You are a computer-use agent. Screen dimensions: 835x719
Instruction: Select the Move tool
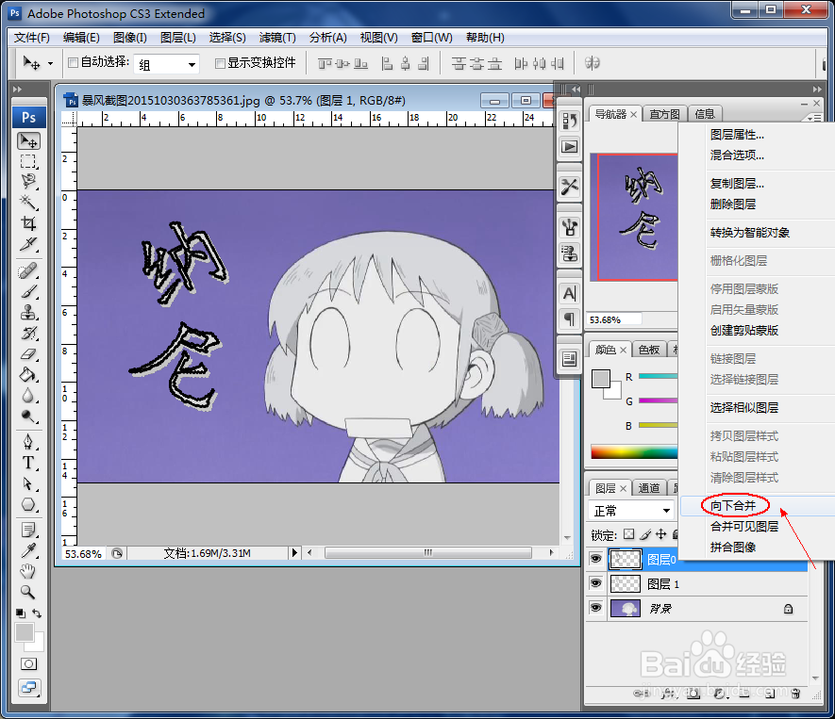pyautogui.click(x=28, y=140)
